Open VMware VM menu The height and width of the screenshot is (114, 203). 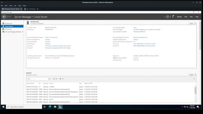pos(15,6)
